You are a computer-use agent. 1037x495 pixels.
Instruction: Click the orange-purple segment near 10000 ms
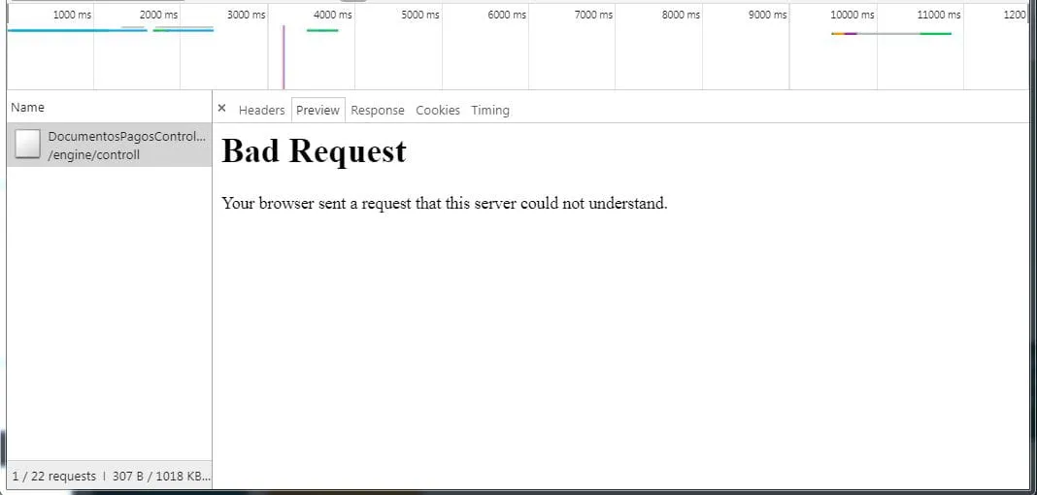(x=845, y=34)
